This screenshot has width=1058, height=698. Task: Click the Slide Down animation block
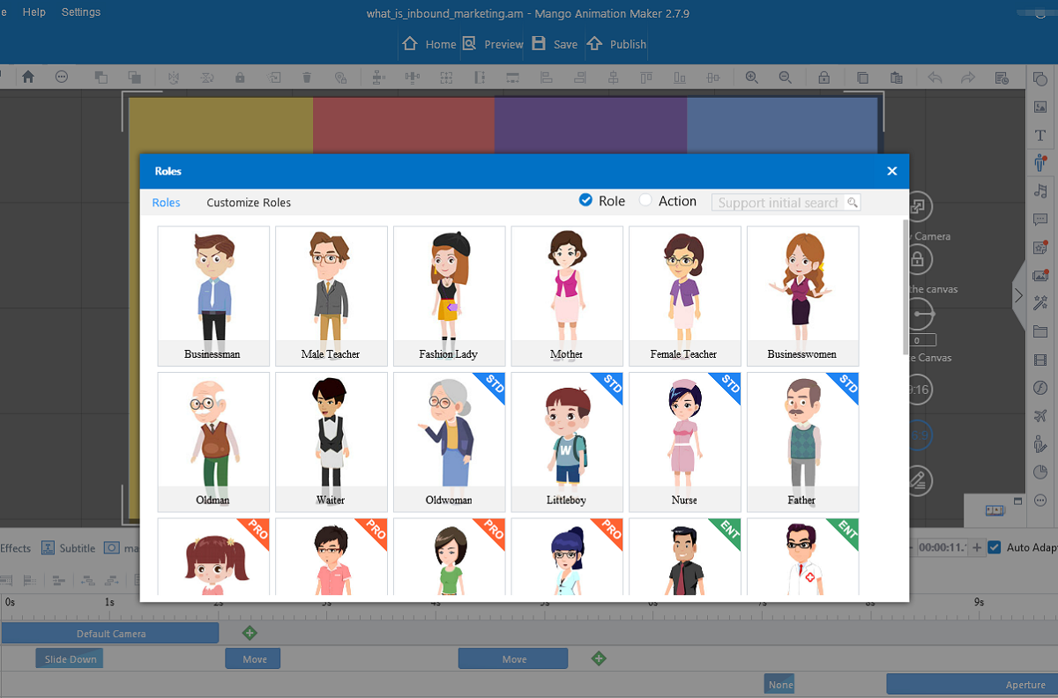70,658
